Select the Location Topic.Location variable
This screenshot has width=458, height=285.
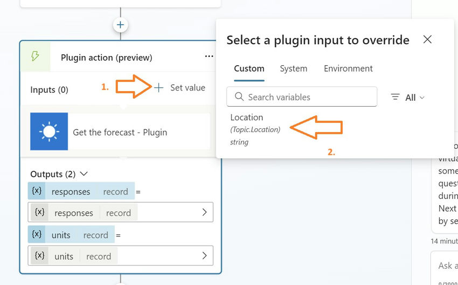click(x=255, y=129)
